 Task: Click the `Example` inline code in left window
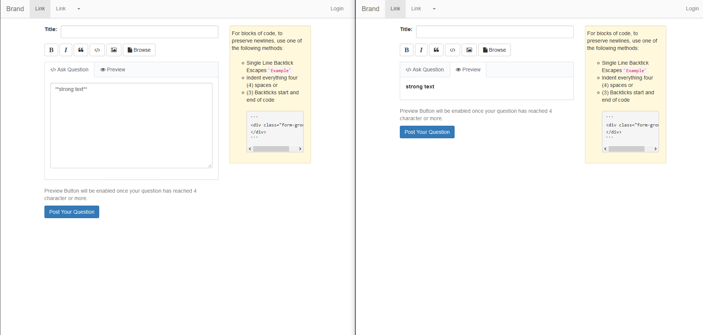click(280, 71)
